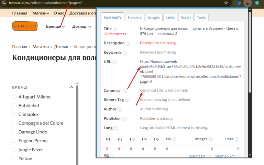The width and height of the screenshot is (264, 165).
Task: Click help icon next to Publisher
Action: pyautogui.click(x=124, y=119)
